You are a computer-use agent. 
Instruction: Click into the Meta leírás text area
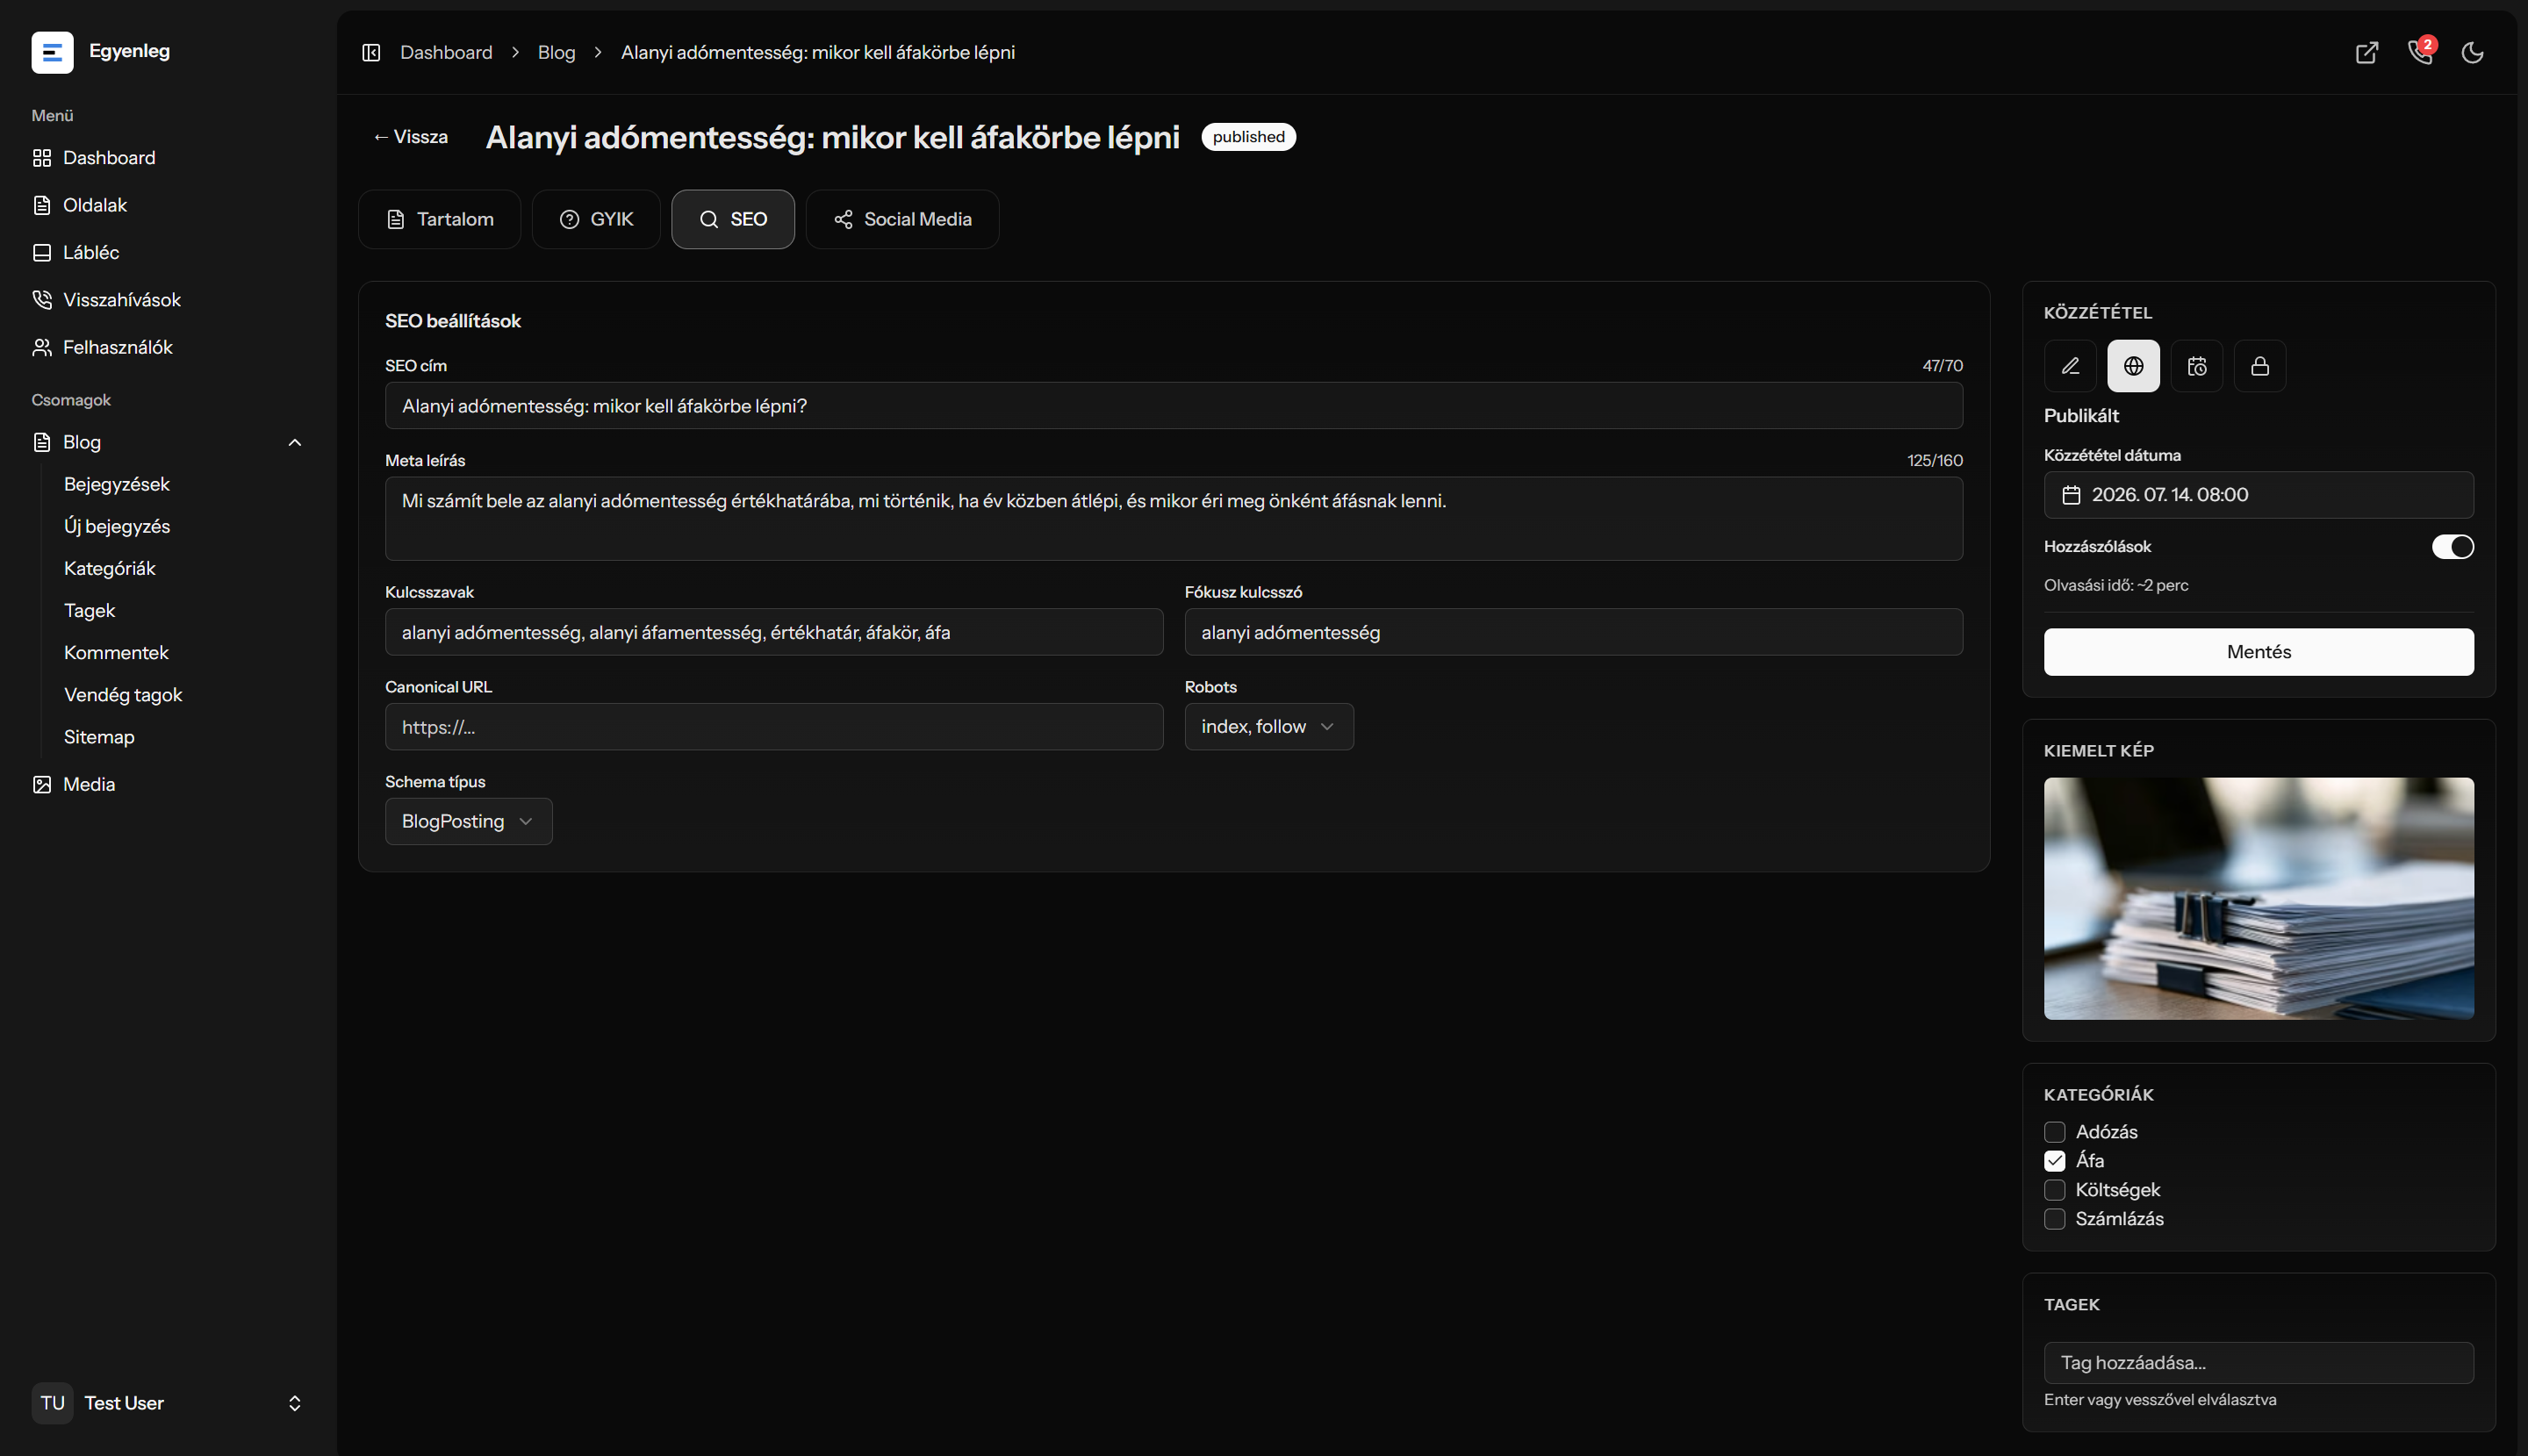(x=1174, y=518)
